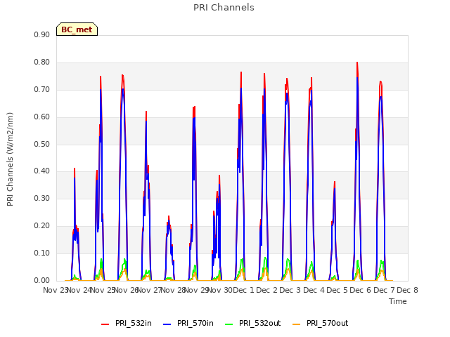This screenshot has height=337, width=450.
Task: Click the Dec 8 x-axis date label
Action: pyautogui.click(x=407, y=290)
